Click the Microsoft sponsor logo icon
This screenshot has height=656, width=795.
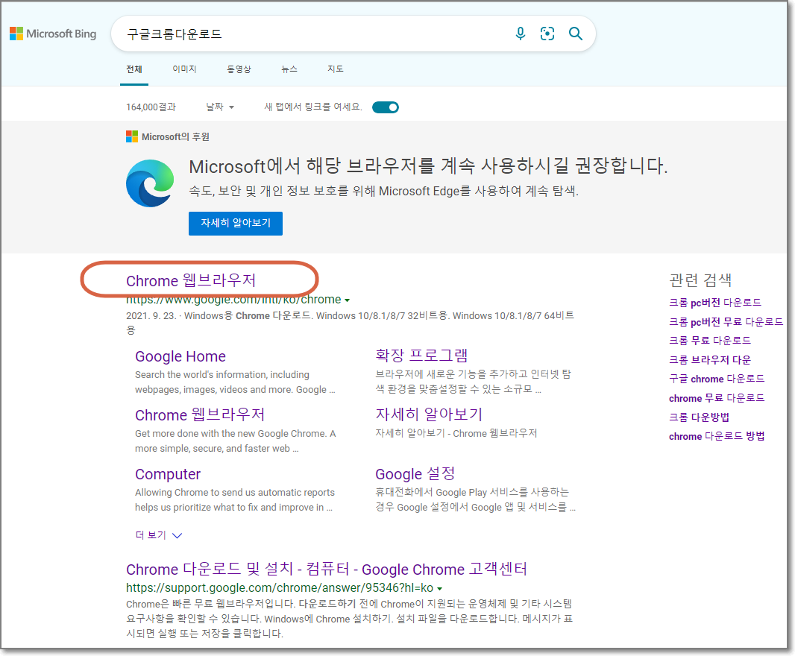(x=132, y=136)
